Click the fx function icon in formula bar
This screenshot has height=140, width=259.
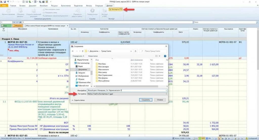pos(20,22)
